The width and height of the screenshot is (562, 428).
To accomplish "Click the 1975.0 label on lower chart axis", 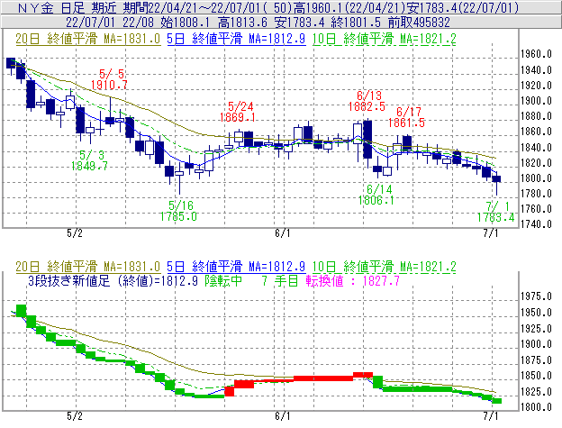I will click(536, 296).
